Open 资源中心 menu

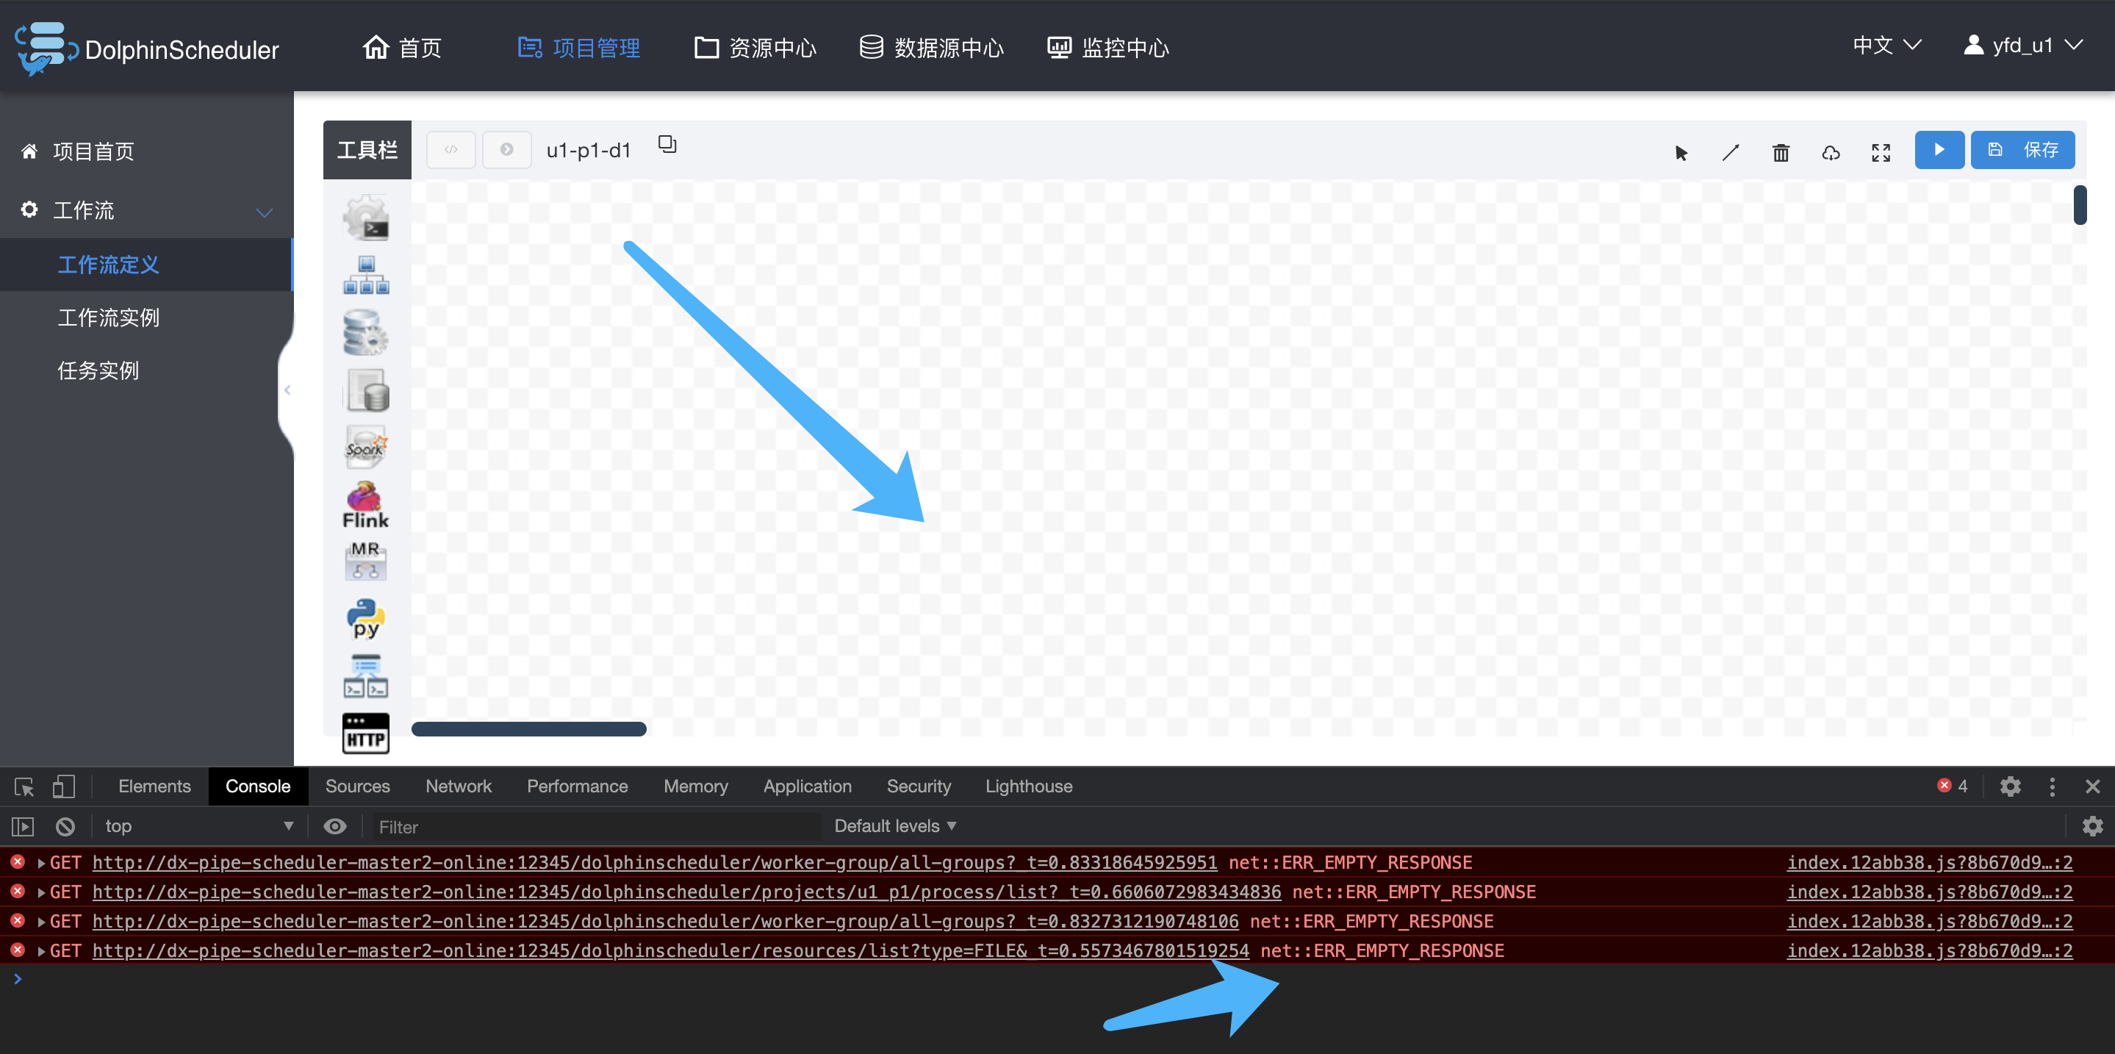(x=755, y=48)
